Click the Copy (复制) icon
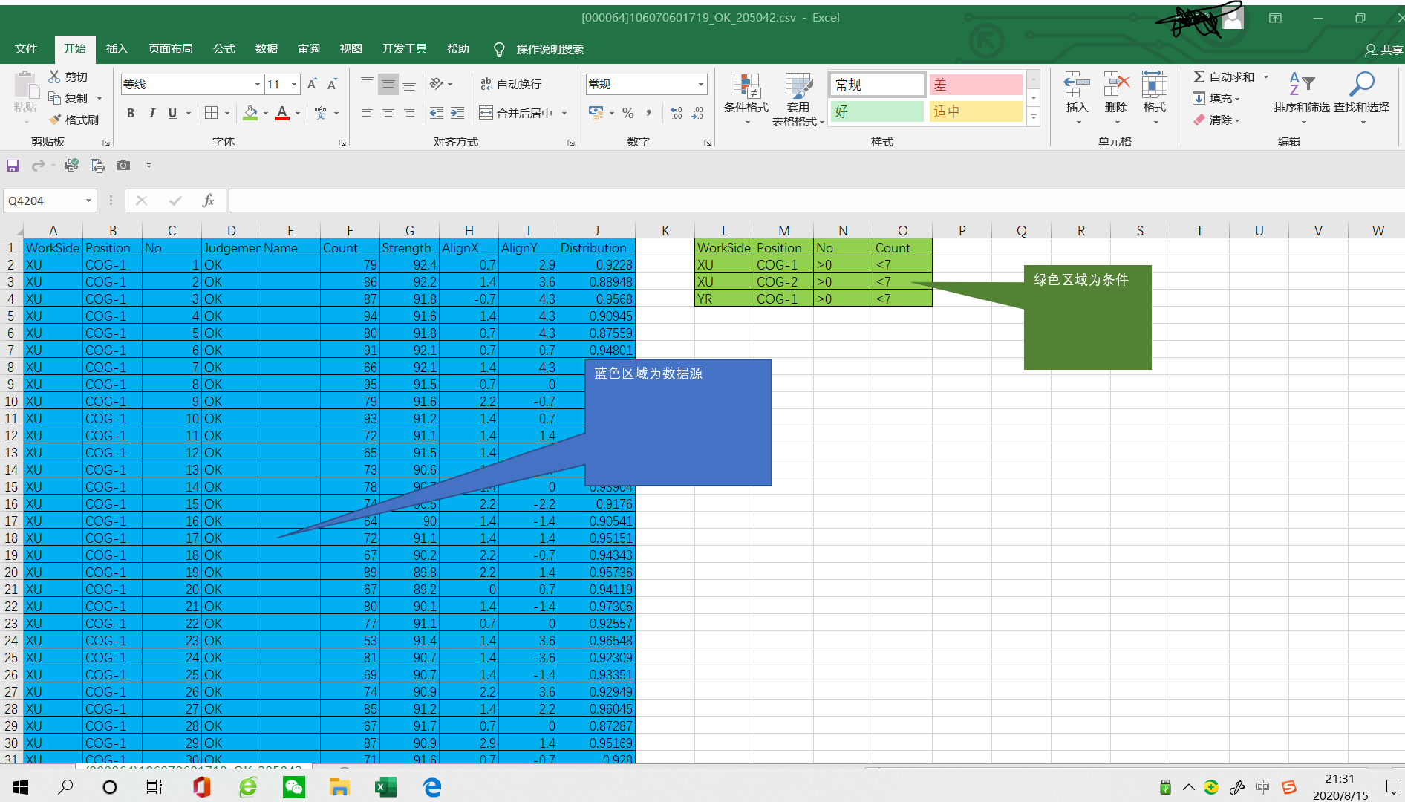 (54, 98)
